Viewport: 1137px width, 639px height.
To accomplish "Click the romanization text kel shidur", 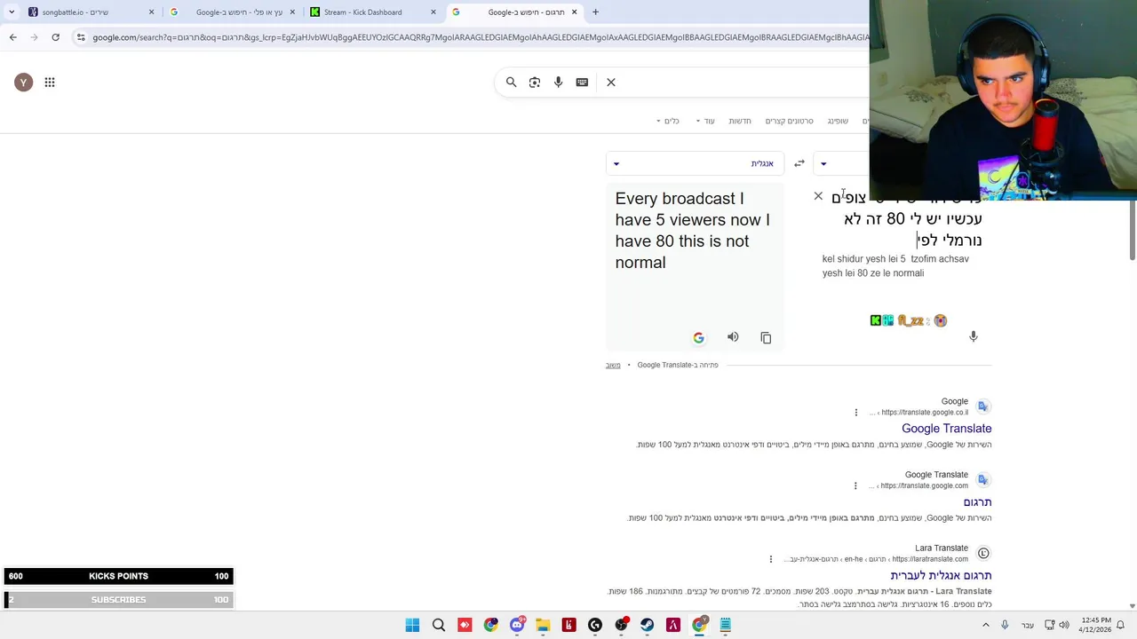I will [895, 266].
